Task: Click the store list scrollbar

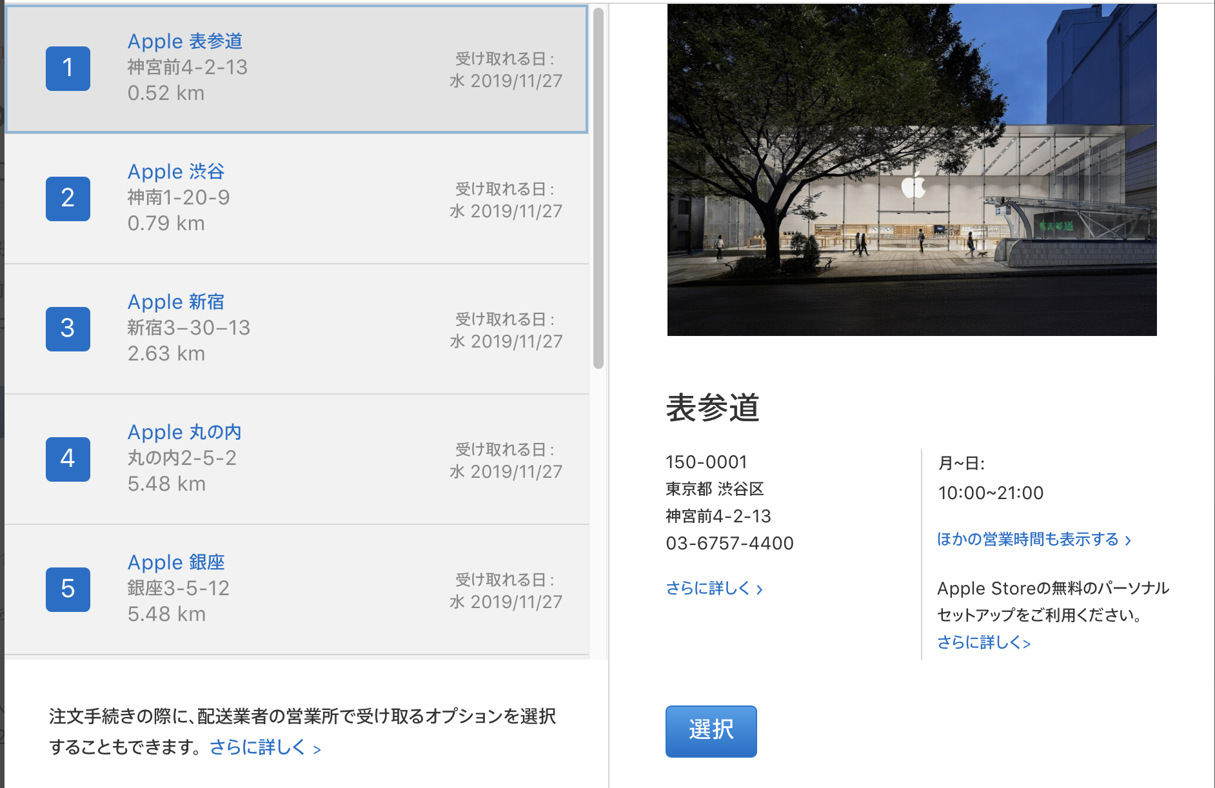Action: coord(598,187)
